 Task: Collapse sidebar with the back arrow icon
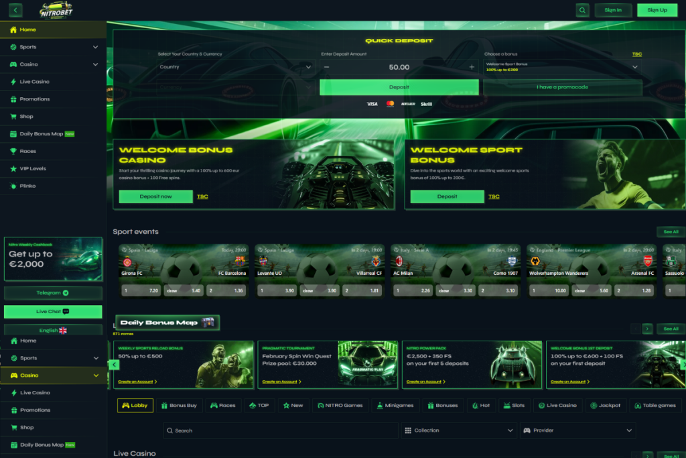point(15,10)
